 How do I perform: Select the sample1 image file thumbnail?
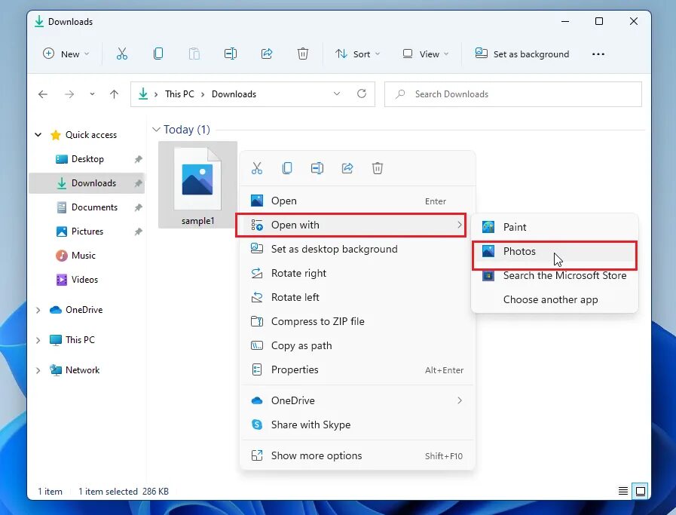198,185
